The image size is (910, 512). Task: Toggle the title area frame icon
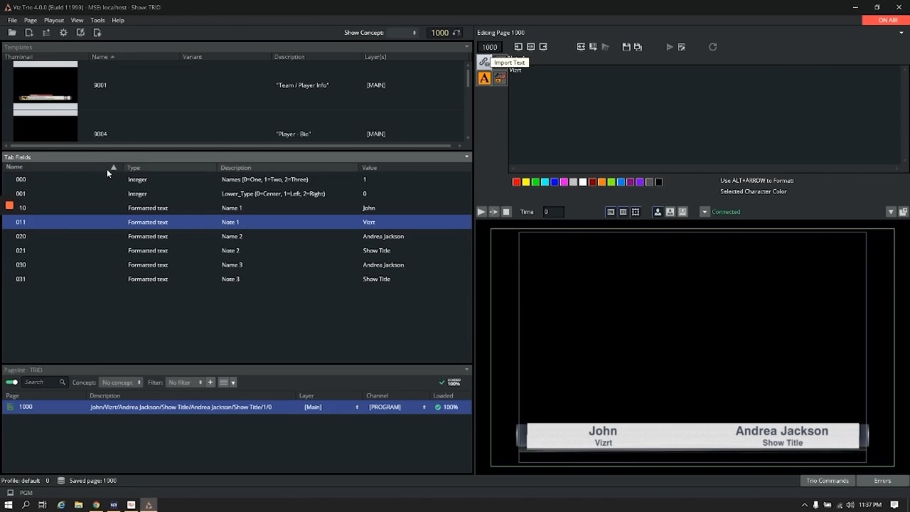click(x=611, y=212)
